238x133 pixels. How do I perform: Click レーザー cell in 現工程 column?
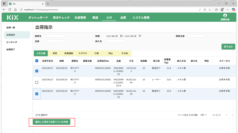pos(156,80)
